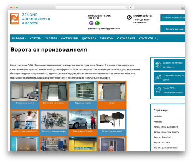The height and width of the screenshot is (163, 193).
Task: Click Гаражные ворота caption link
Action: (83, 103)
